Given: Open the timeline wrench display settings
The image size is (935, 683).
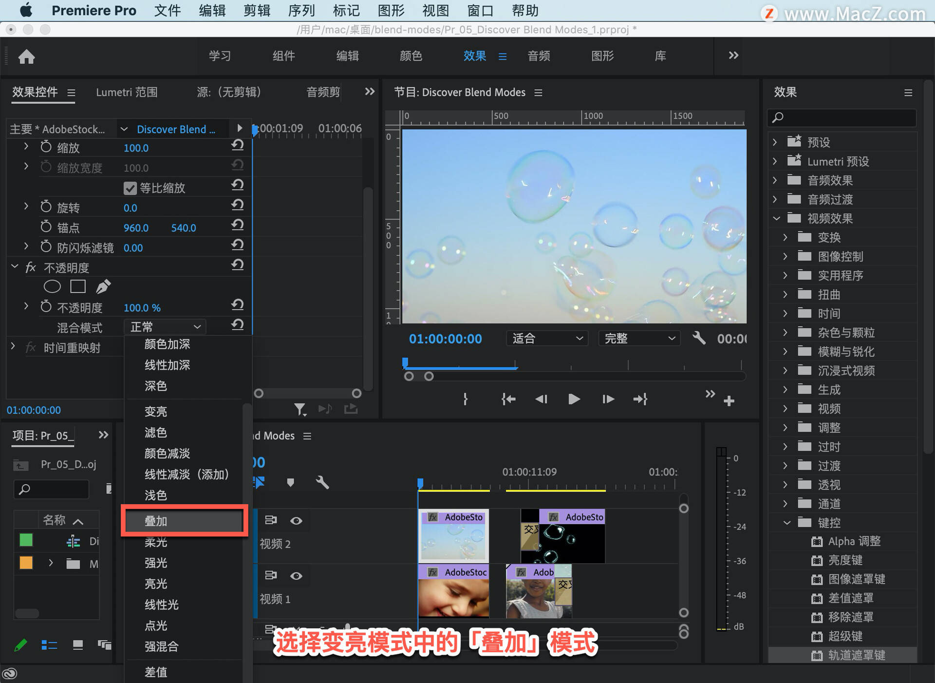Looking at the screenshot, I should click(x=322, y=482).
